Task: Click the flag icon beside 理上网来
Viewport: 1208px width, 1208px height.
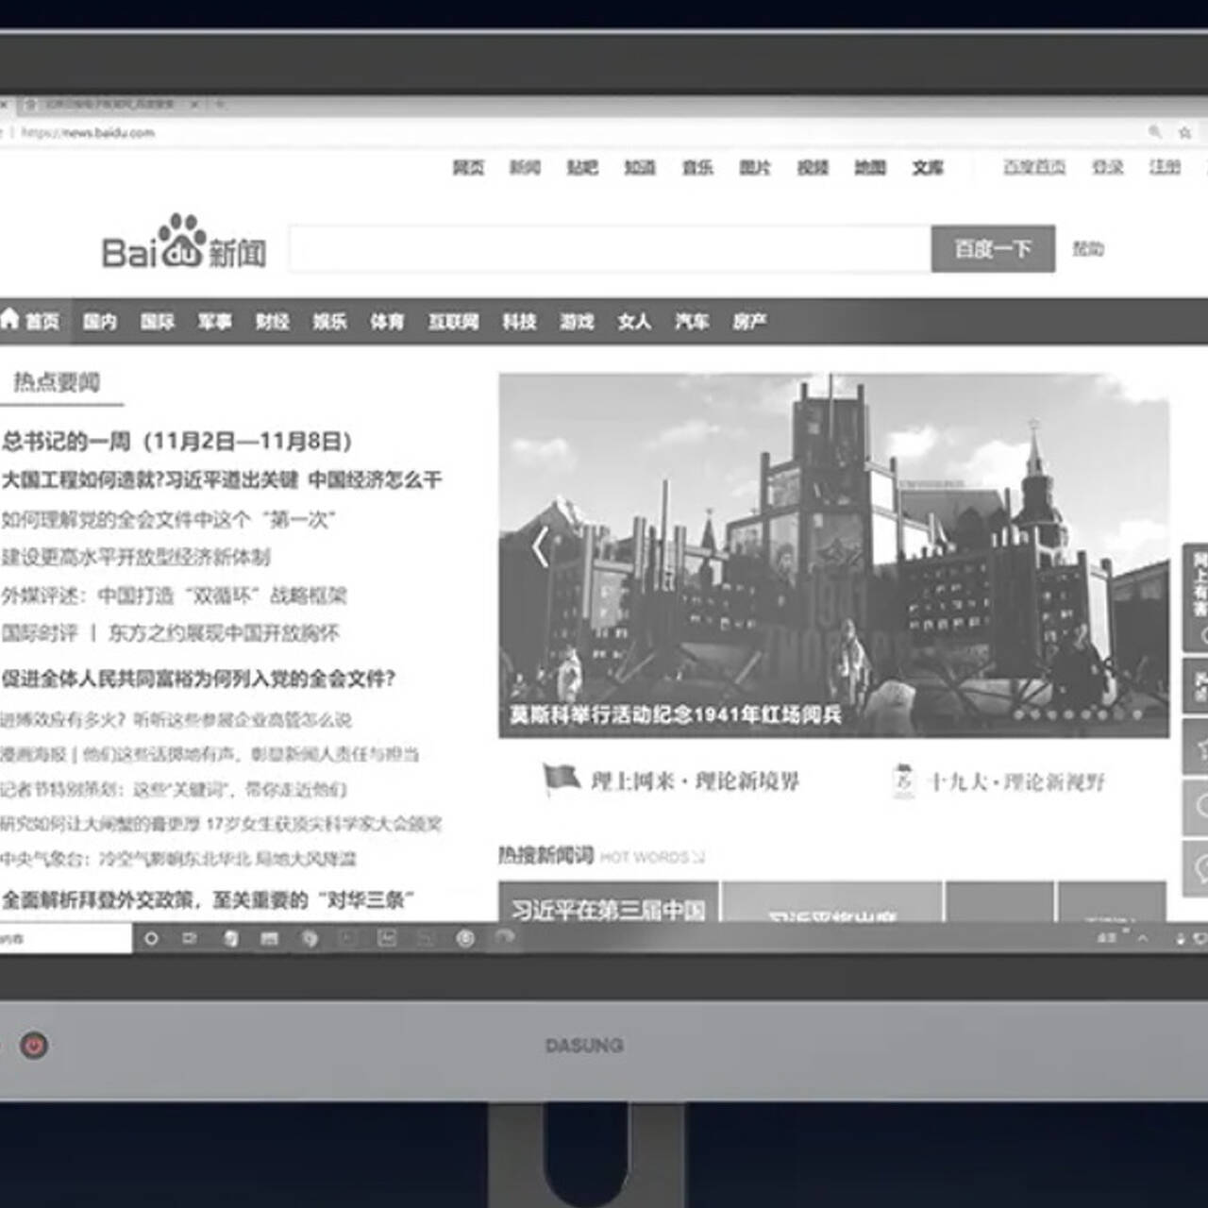Action: tap(561, 780)
